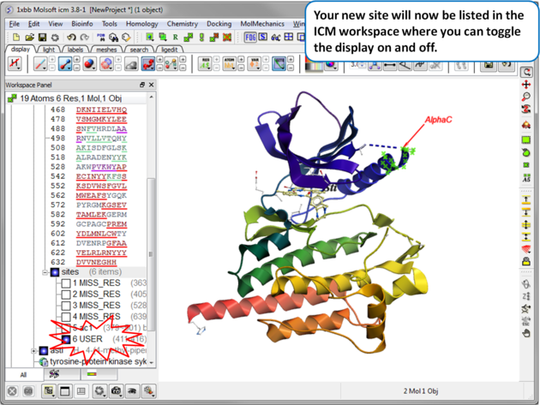Click the All tab in workspace panel

[x=22, y=374]
